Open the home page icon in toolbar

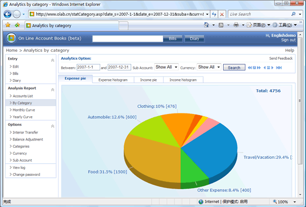click(x=206, y=25)
